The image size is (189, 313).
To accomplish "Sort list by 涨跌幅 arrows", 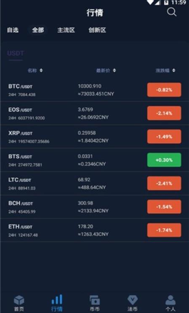I will pyautogui.click(x=174, y=70).
